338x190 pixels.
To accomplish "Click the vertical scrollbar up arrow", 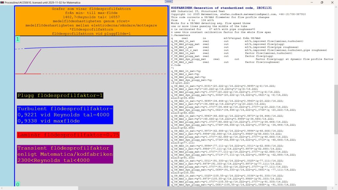I will tap(336, 8).
